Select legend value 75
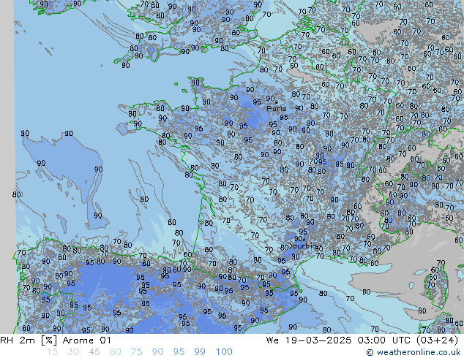The image size is (464, 358). [137, 352]
